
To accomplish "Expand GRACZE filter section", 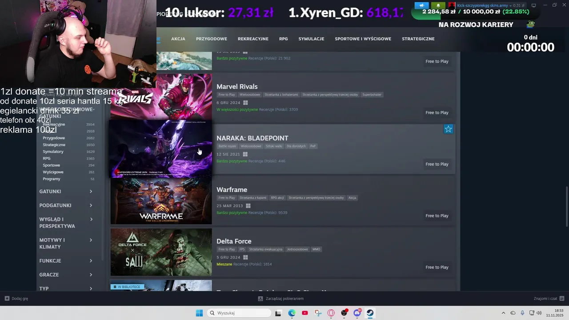I will point(66,275).
